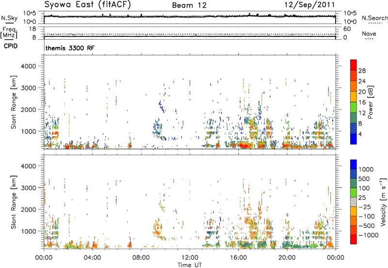
Task: Pick the blue segment above 1000 m/s
Action: click(x=354, y=164)
